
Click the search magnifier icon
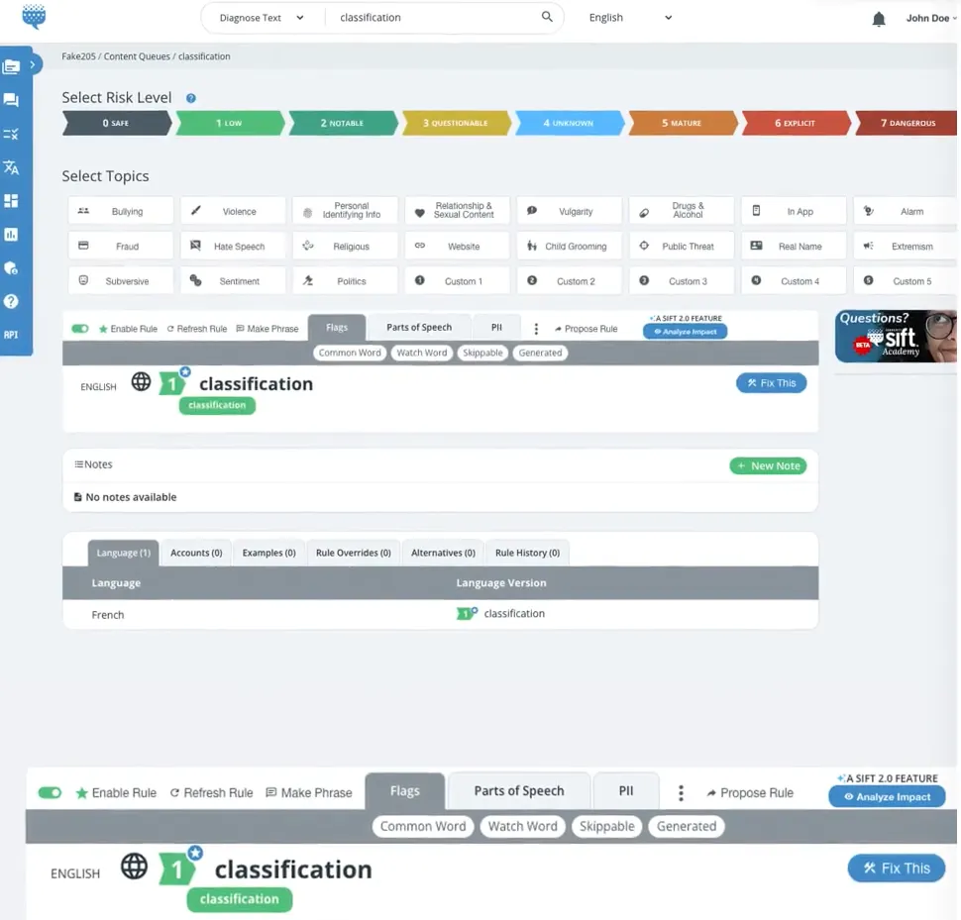(x=547, y=18)
